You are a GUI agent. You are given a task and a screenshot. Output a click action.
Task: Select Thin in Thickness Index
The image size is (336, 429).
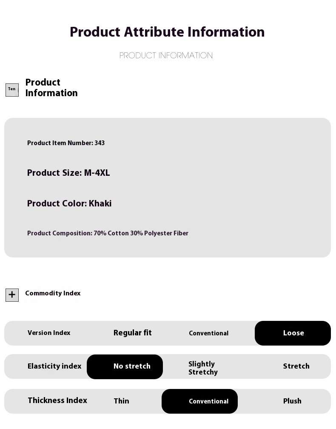pos(121,401)
